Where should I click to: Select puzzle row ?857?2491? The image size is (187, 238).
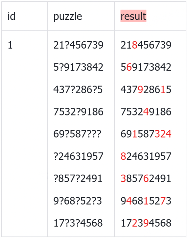[x=78, y=179]
